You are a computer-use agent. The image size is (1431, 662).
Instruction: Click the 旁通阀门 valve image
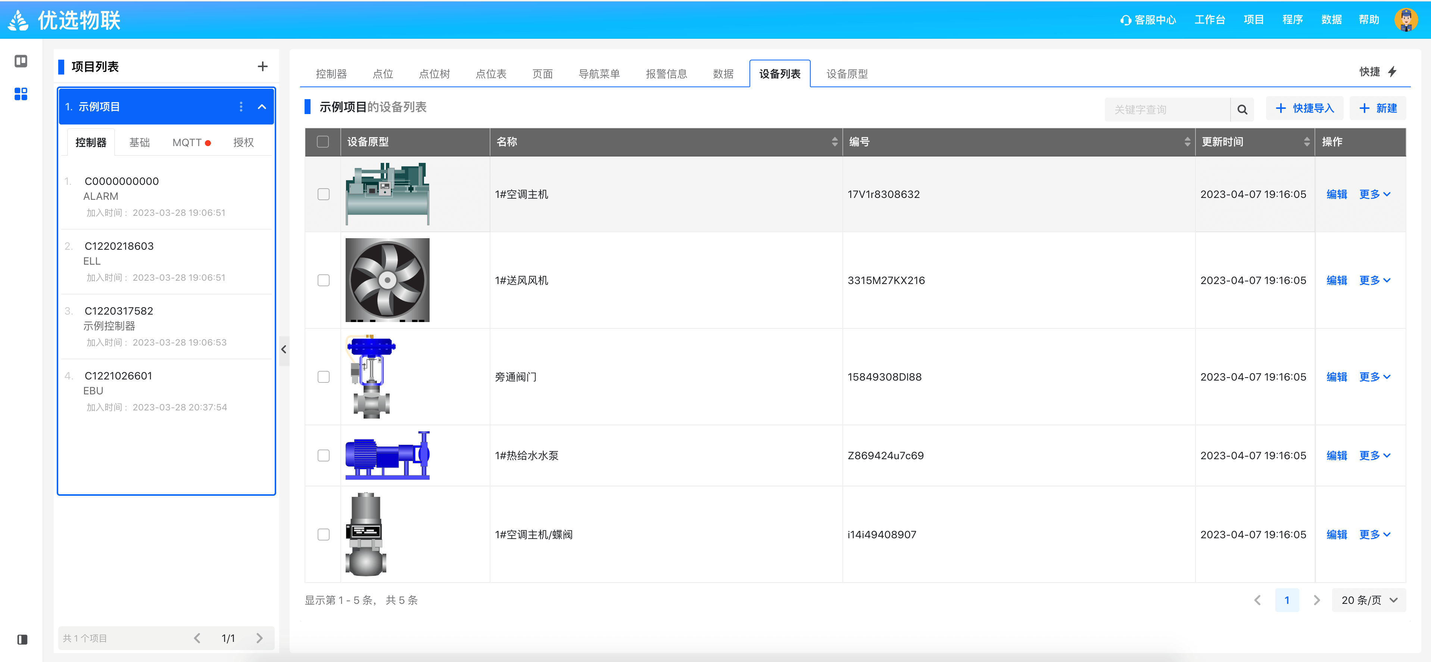(371, 377)
